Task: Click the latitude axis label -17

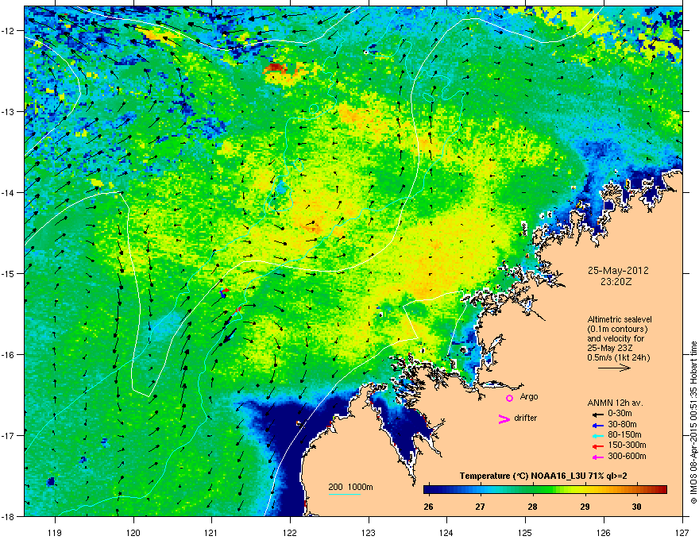Action: click(9, 435)
